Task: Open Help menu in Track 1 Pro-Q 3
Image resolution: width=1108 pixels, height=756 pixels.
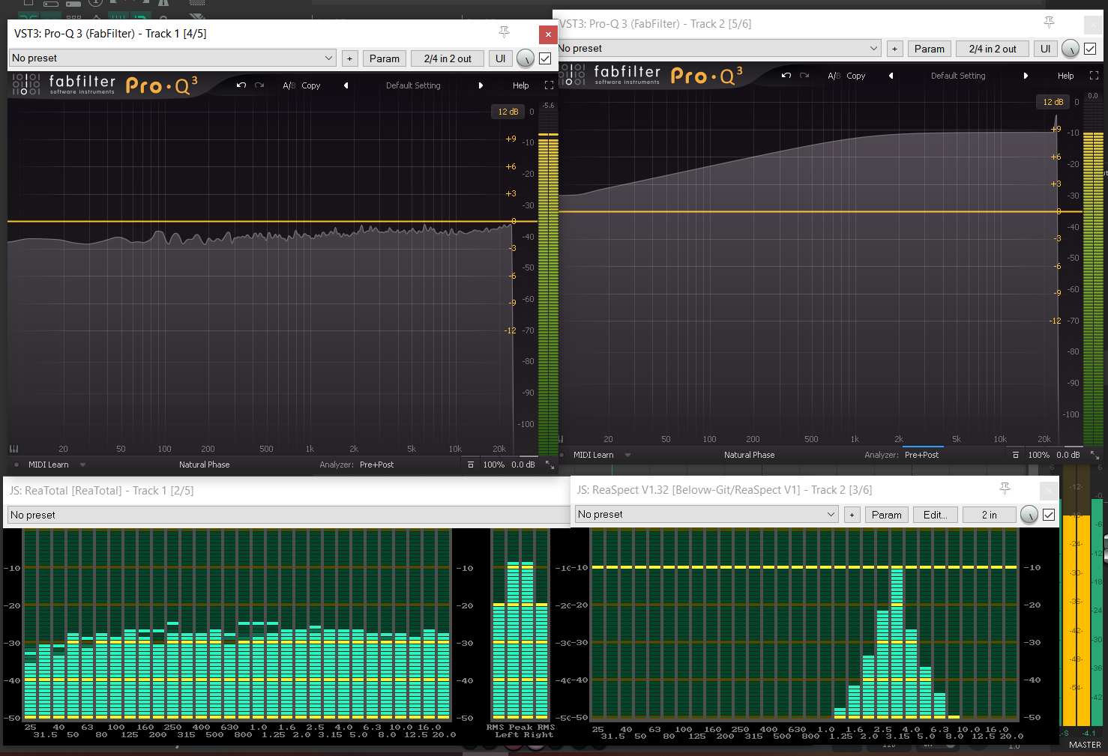Action: coord(520,85)
